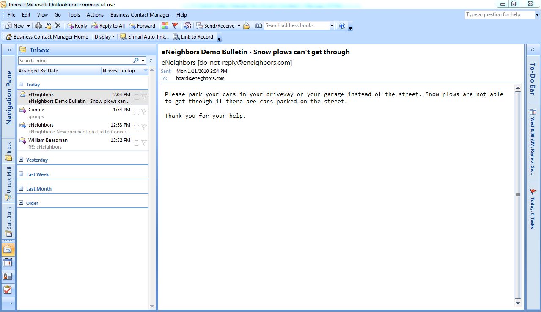
Task: Toggle the category box on eNeighbors 2:04 PM message
Action: 136,97
